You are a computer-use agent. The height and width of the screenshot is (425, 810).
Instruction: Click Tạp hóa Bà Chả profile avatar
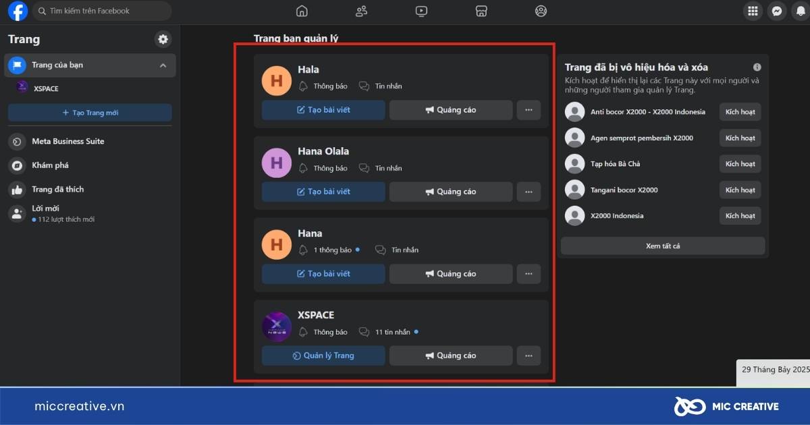point(574,164)
